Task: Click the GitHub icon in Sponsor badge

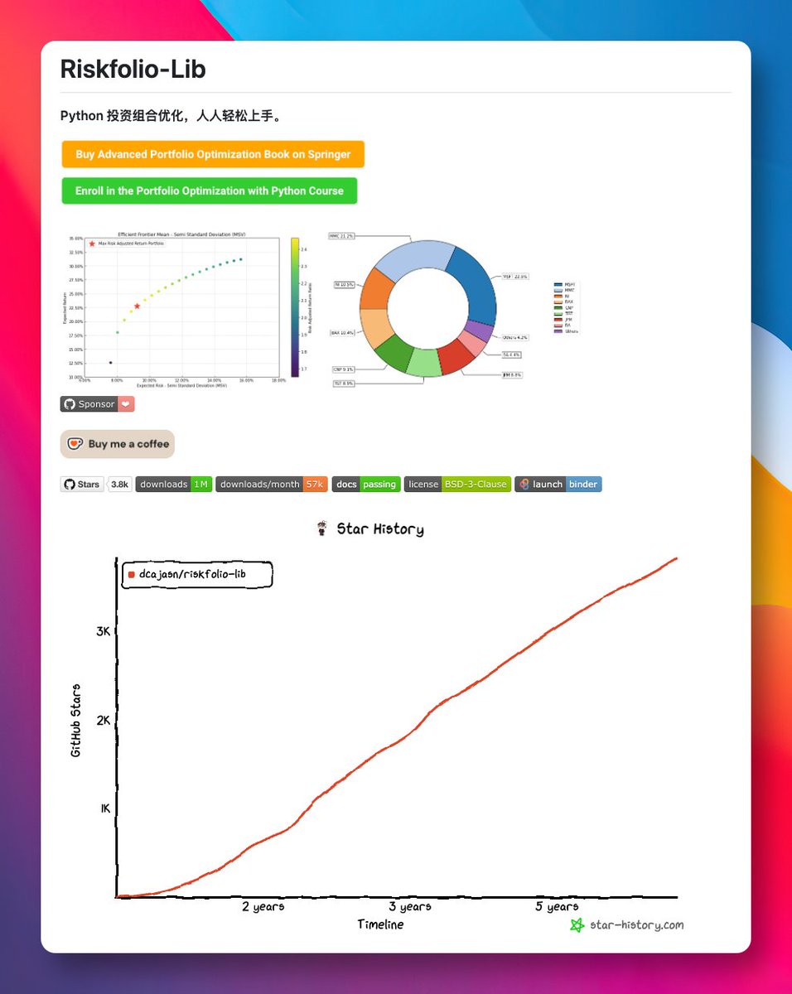Action: (x=70, y=404)
